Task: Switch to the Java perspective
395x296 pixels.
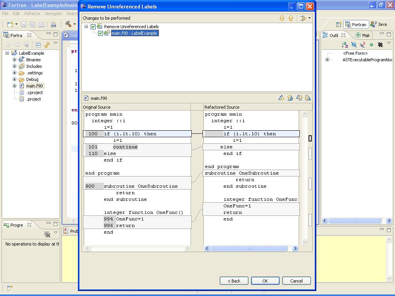Action: 378,24
